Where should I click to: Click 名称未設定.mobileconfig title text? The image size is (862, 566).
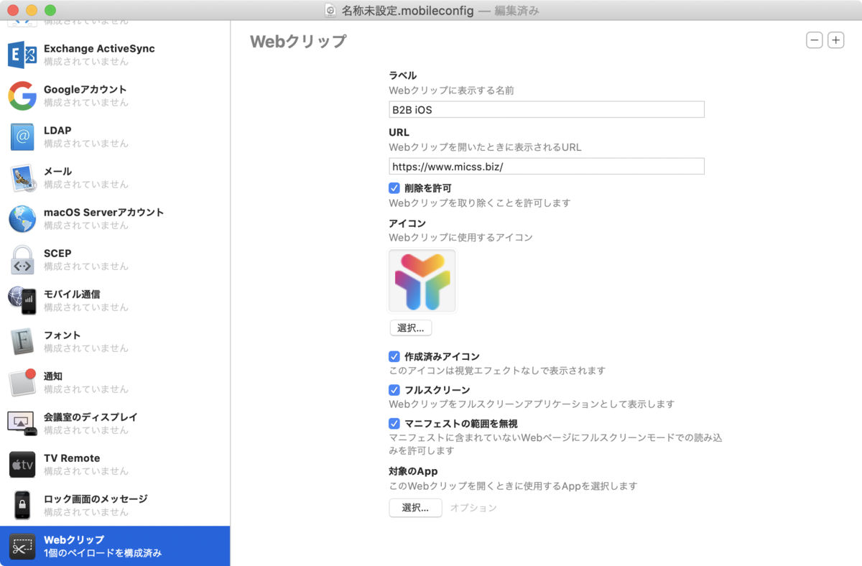[x=409, y=11]
